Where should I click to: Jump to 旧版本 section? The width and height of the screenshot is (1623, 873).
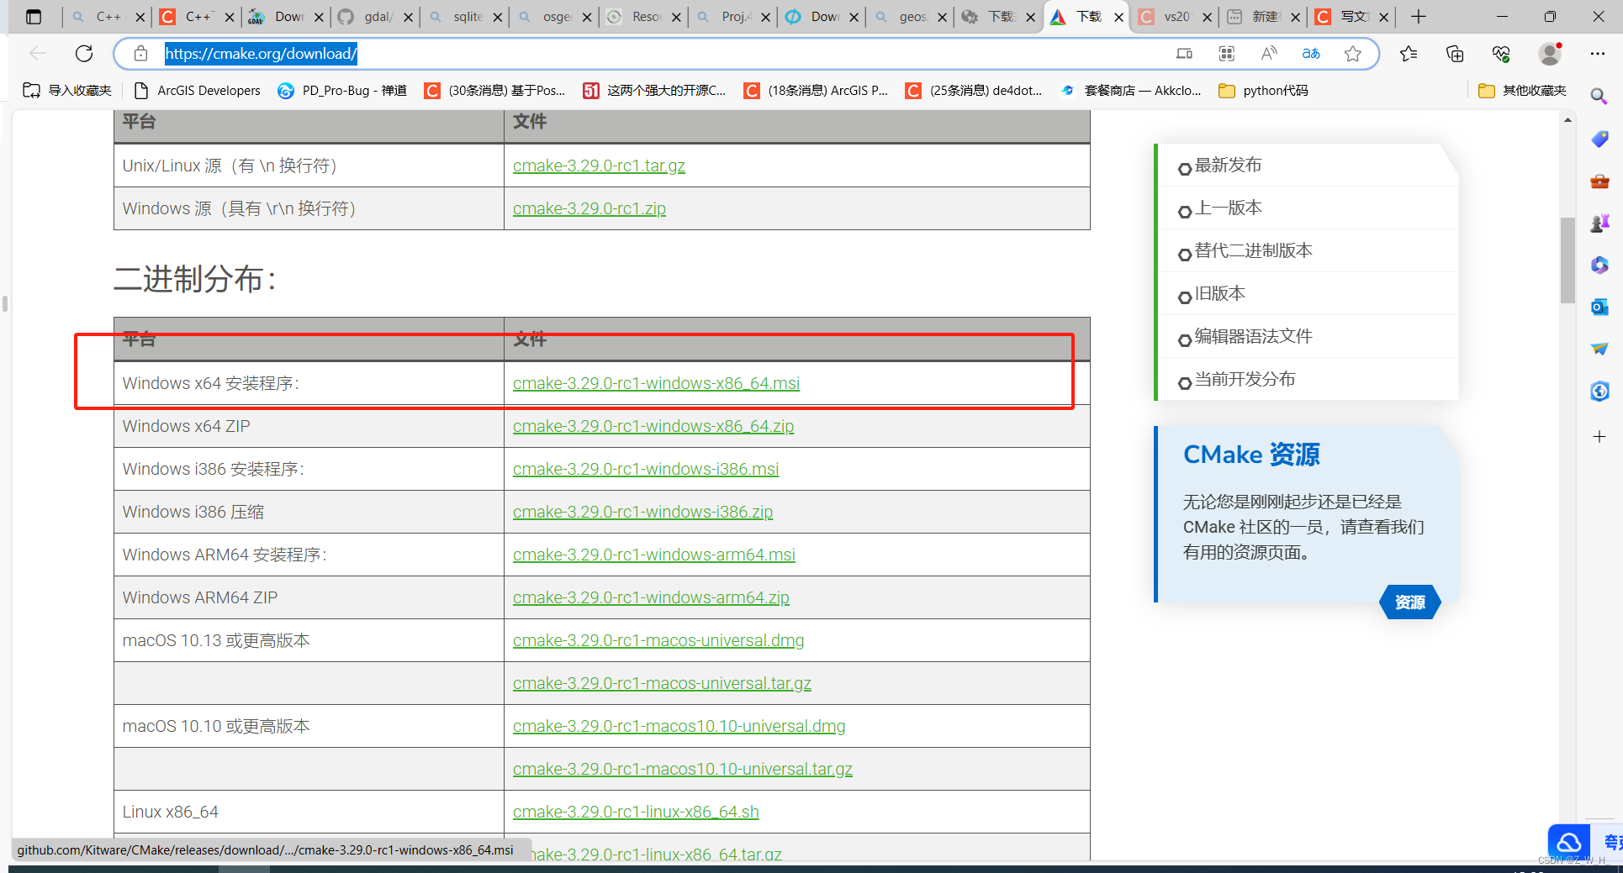click(x=1219, y=294)
